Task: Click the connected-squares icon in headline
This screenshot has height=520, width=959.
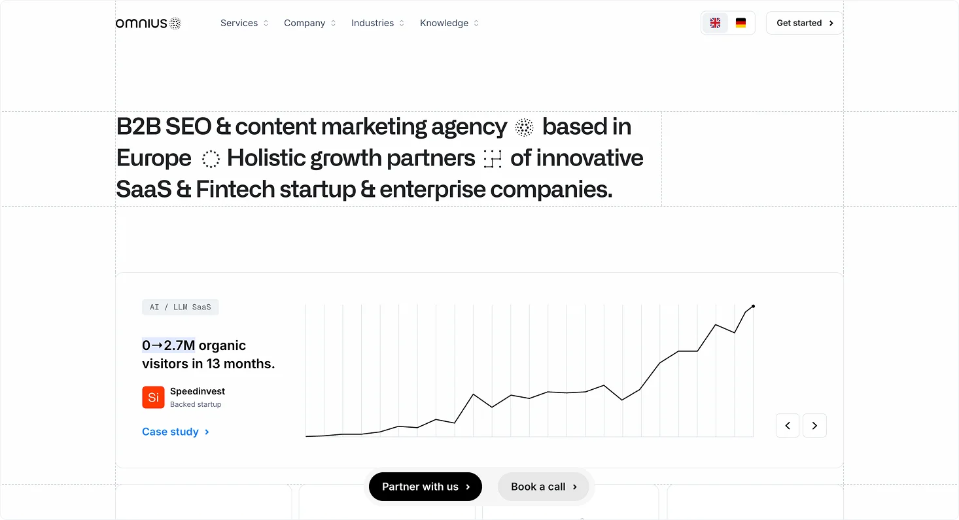Action: point(493,159)
